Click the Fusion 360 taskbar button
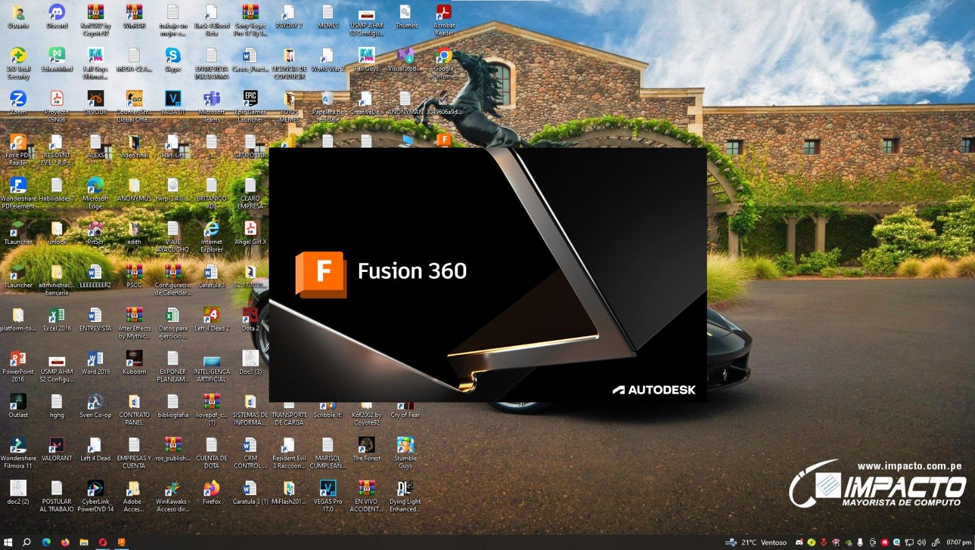The height and width of the screenshot is (550, 975). 122,542
